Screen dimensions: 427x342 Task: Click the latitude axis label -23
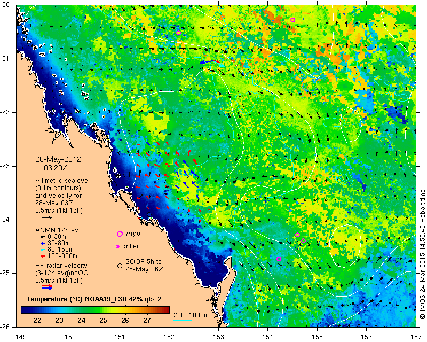pyautogui.click(x=5, y=166)
